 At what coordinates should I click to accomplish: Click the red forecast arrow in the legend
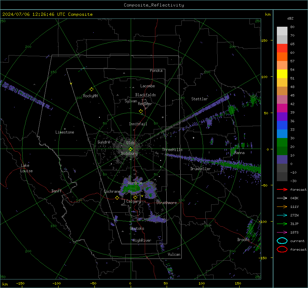pyautogui.click(x=282, y=189)
